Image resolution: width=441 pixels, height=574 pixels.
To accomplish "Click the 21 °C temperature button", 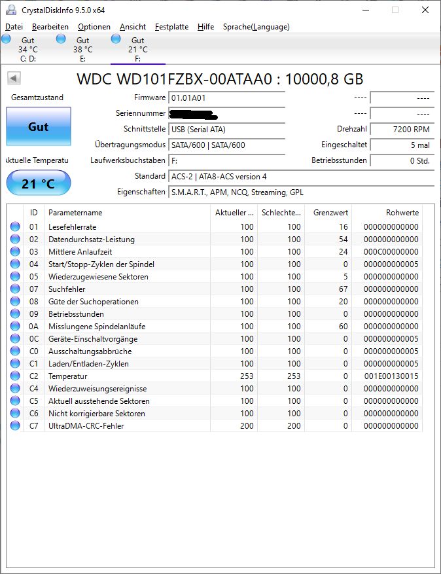I will 39,183.
